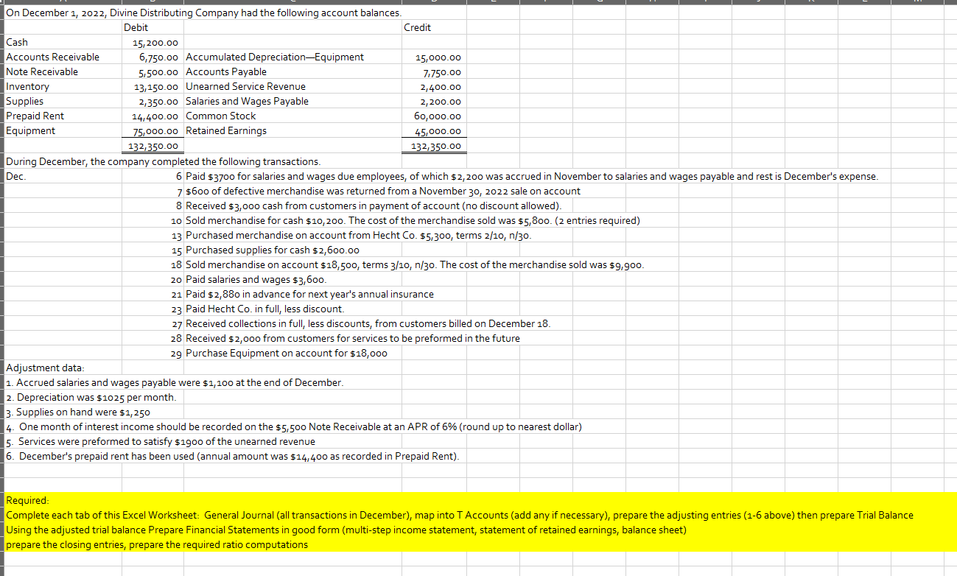Image resolution: width=957 pixels, height=576 pixels.
Task: Select the Inventory balance 13,150.00
Action: pyautogui.click(x=155, y=86)
